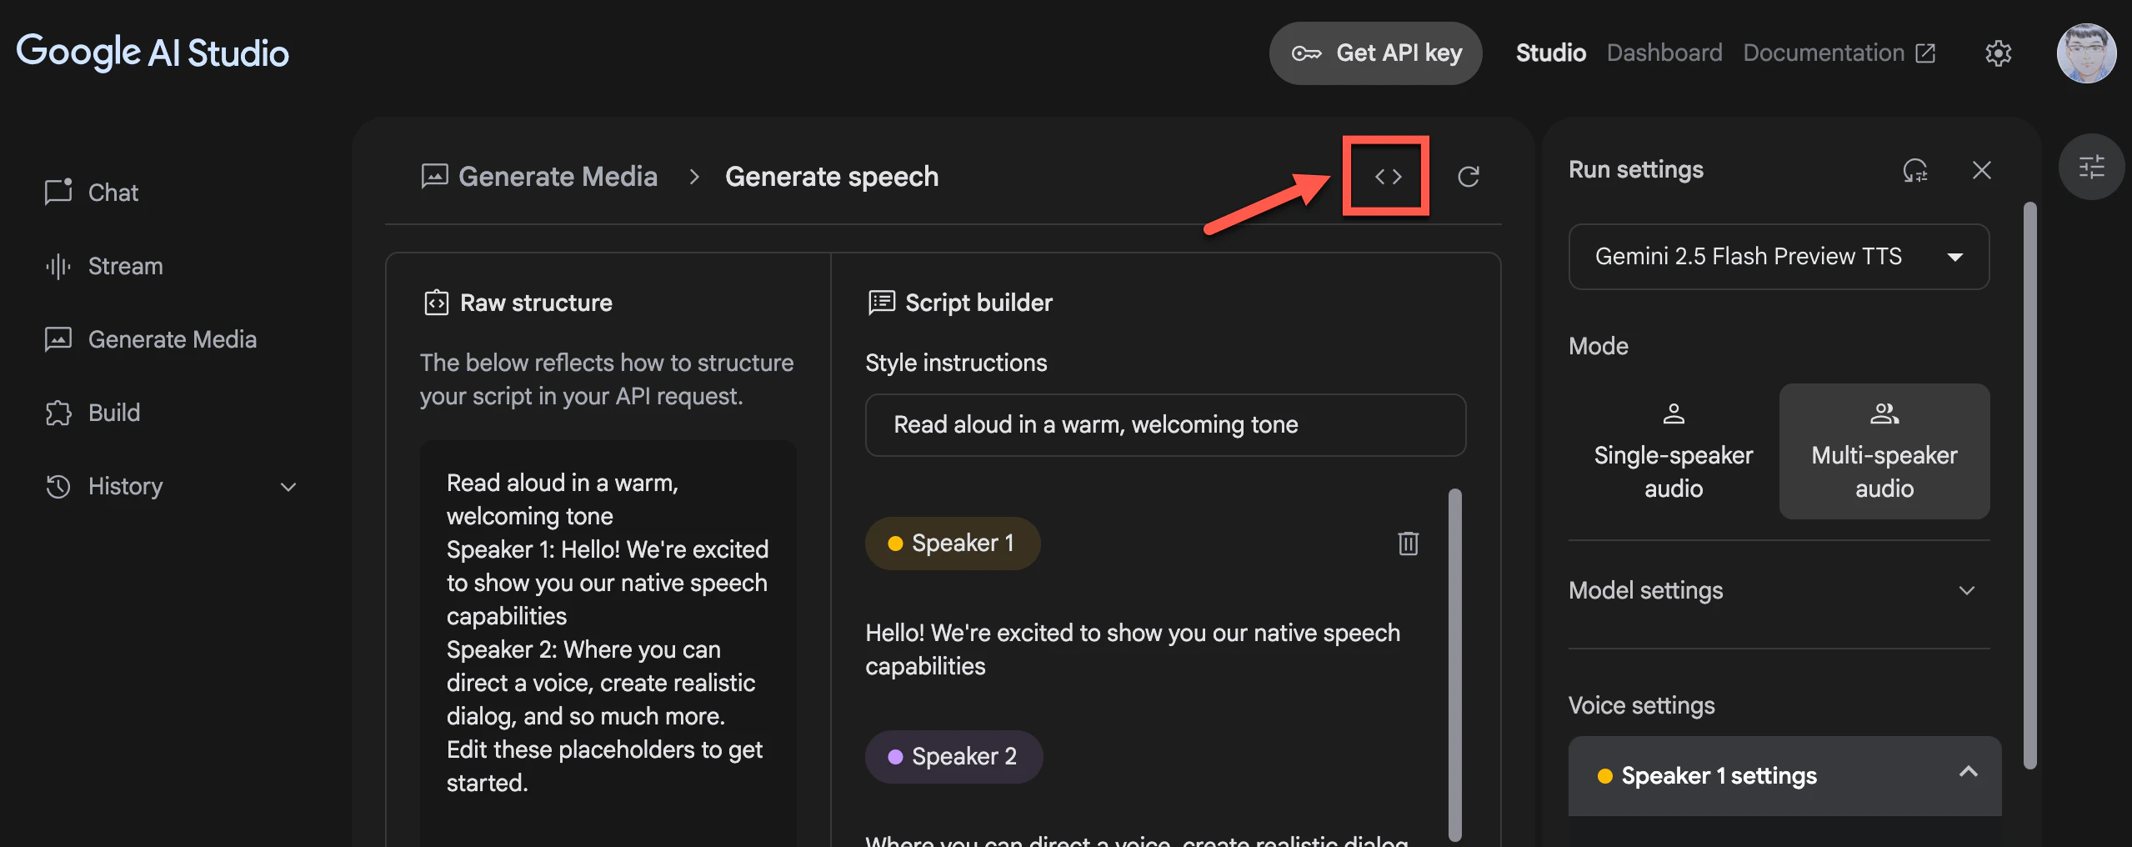
Task: Click the single-person icon for Single-speaker audio
Action: tap(1674, 413)
